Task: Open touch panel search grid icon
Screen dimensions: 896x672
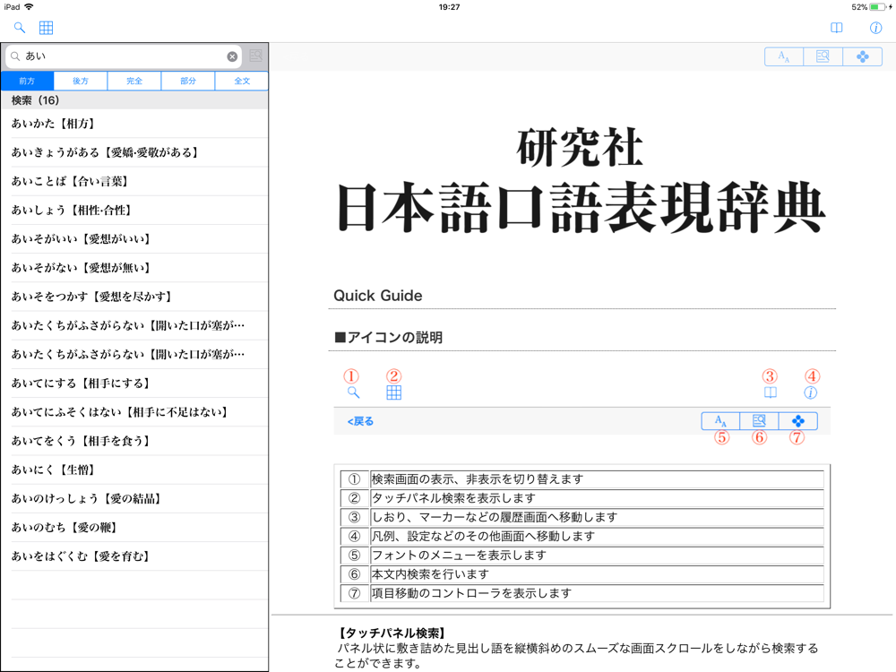Action: coord(47,28)
